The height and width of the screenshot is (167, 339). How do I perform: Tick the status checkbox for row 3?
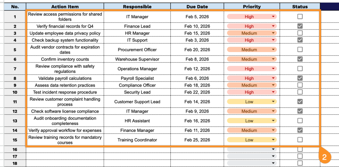point(300,33)
